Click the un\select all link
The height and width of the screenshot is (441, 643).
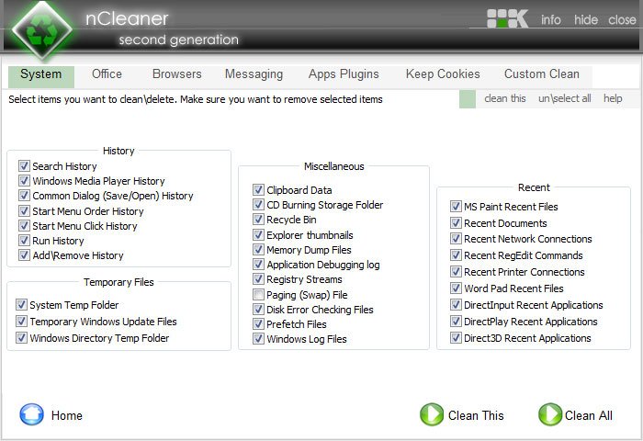coord(564,98)
